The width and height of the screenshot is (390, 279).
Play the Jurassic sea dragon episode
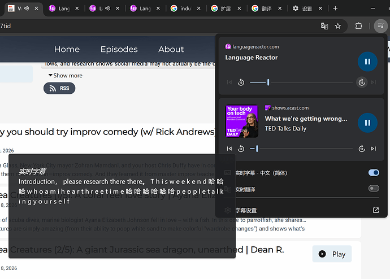pyautogui.click(x=332, y=254)
